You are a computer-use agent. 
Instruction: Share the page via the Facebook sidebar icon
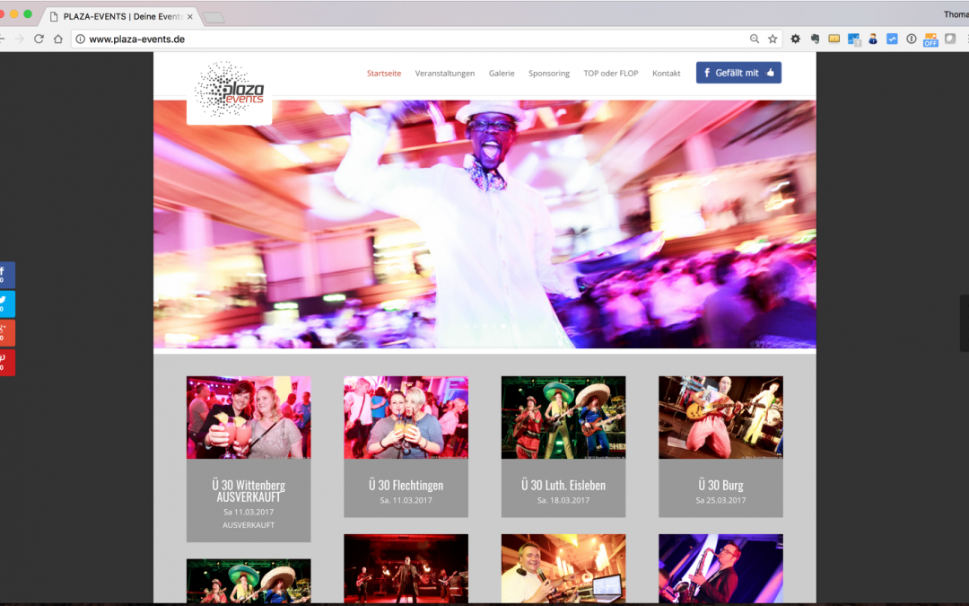[7, 274]
